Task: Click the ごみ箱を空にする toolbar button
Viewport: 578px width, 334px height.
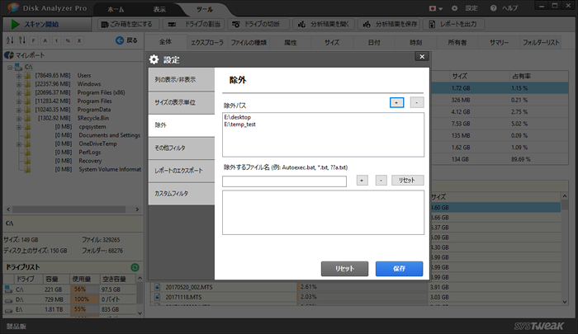Action: [129, 24]
